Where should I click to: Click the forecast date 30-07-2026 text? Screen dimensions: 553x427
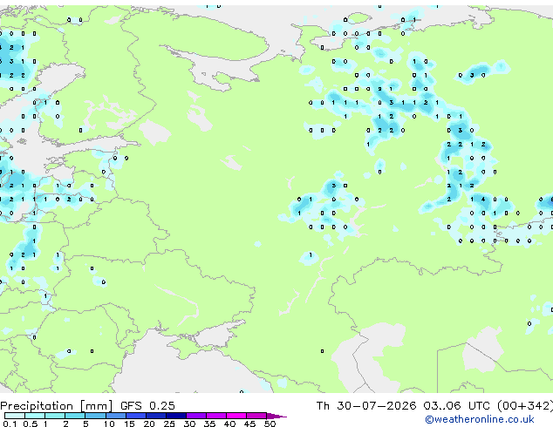tap(376, 406)
